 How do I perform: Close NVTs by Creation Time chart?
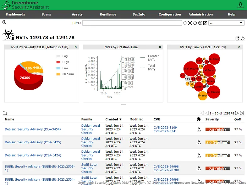pos(160,47)
